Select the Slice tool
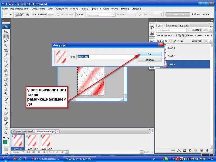 (6, 55)
